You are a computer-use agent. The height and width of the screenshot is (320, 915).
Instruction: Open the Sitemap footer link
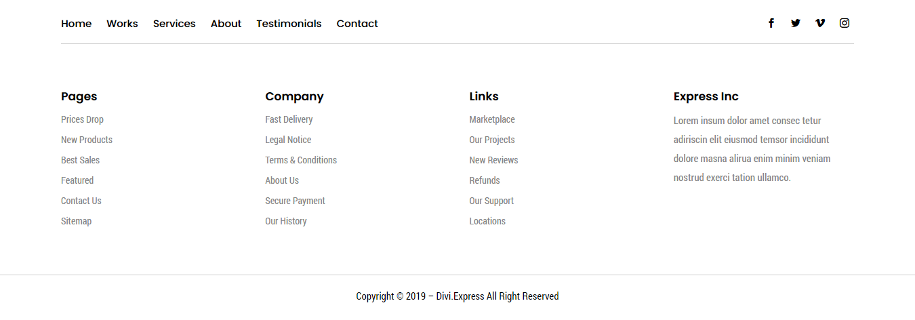point(76,221)
